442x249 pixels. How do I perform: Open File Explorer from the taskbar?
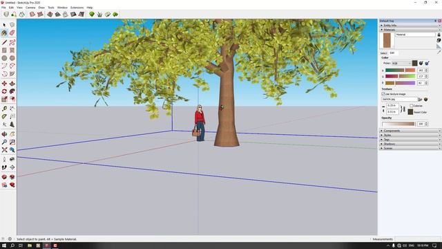(x=29, y=246)
